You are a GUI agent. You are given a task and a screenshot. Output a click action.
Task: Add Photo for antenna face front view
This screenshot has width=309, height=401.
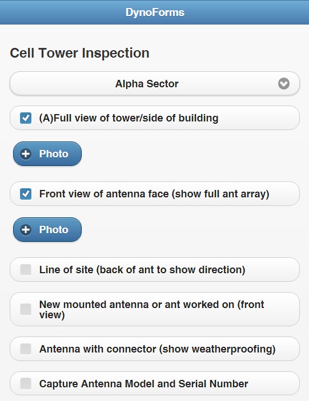(x=47, y=230)
